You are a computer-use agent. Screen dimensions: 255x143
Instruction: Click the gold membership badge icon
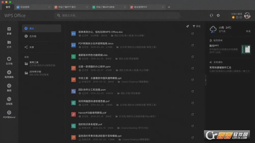coord(233,17)
